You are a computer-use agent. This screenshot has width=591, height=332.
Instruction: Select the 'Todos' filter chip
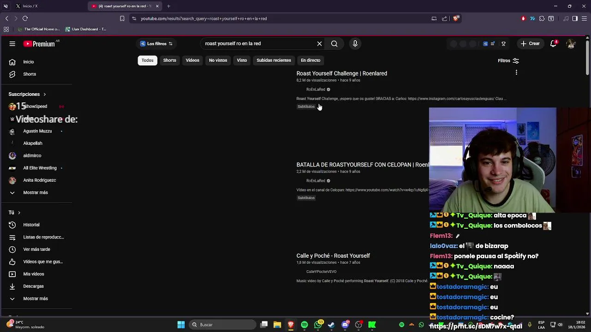(x=147, y=60)
